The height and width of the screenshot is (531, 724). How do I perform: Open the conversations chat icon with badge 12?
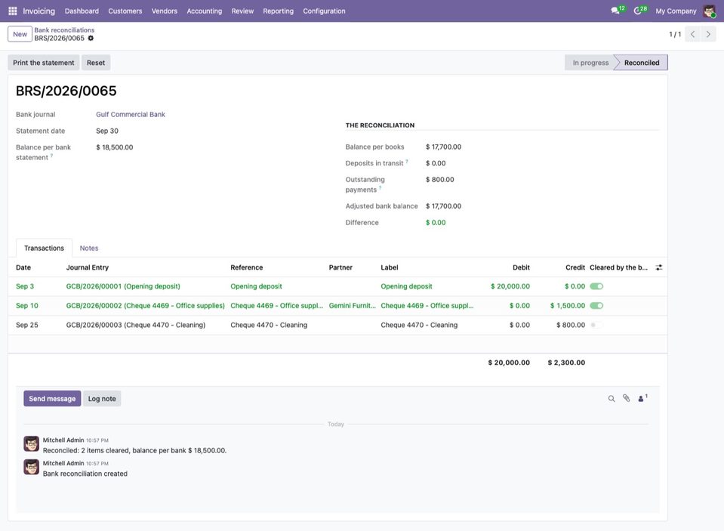coord(618,10)
